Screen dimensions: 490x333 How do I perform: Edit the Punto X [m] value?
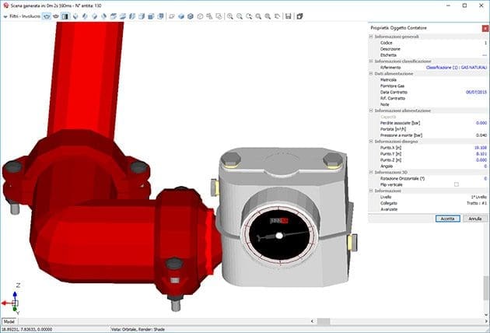pyautogui.click(x=479, y=147)
